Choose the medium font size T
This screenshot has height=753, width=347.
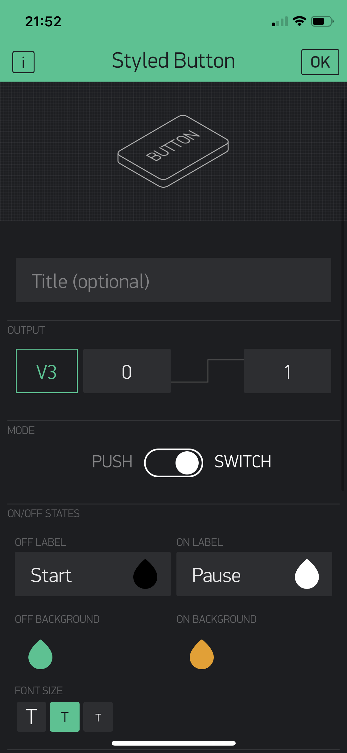click(x=65, y=717)
